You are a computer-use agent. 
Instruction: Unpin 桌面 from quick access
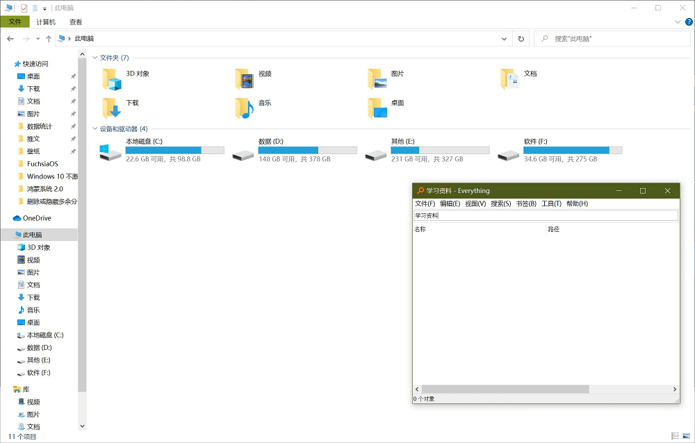click(73, 76)
